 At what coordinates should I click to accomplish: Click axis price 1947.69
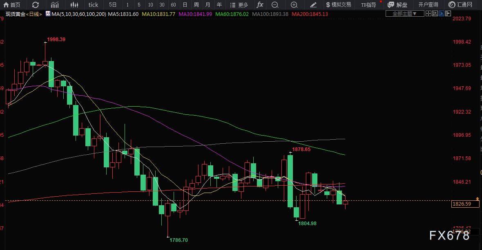point(462,88)
